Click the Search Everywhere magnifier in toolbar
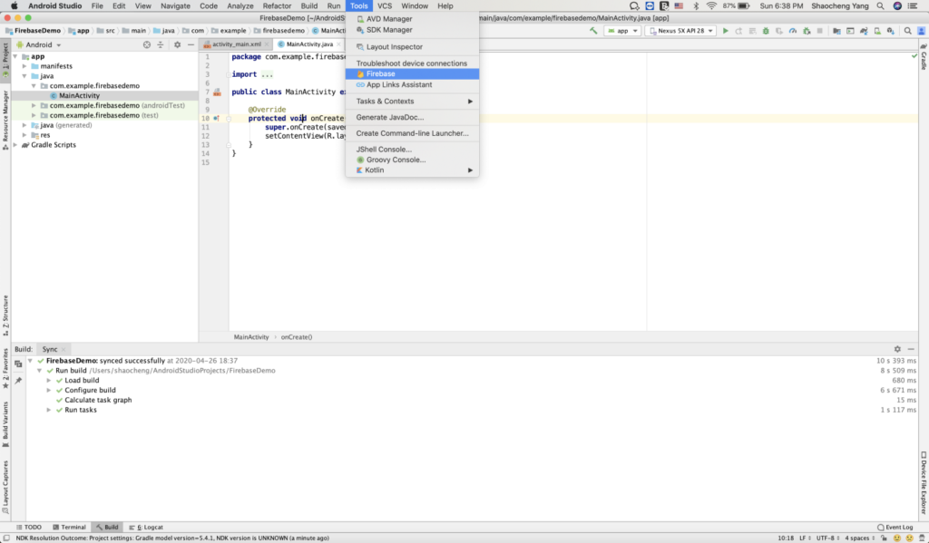 point(907,31)
